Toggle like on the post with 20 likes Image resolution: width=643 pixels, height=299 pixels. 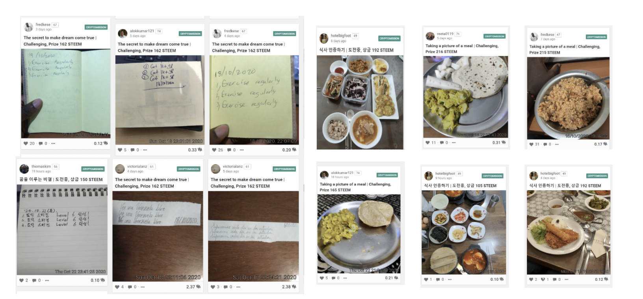[x=26, y=144]
